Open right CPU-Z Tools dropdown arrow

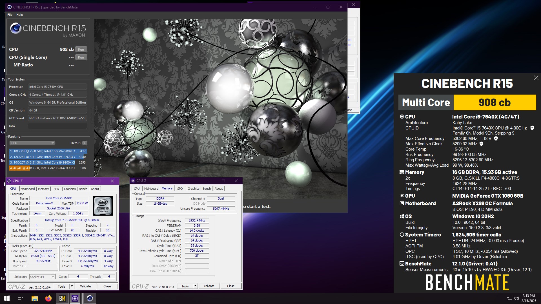(195, 286)
